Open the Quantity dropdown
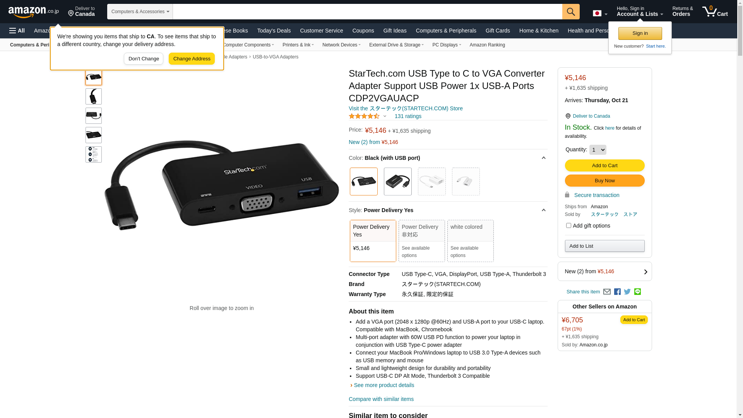This screenshot has height=418, width=743. pyautogui.click(x=597, y=150)
